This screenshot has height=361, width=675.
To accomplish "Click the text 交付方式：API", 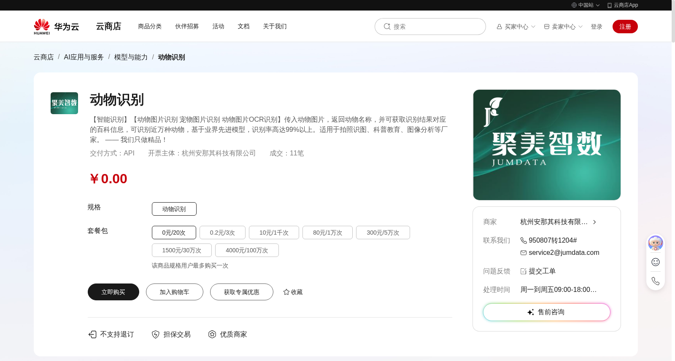I will click(x=112, y=153).
